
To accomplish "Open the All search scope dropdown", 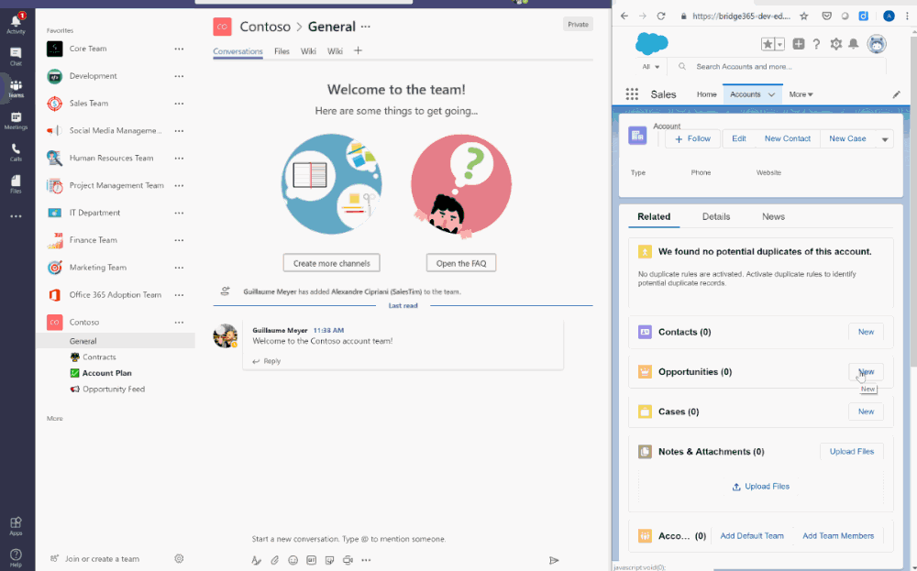I will [651, 67].
